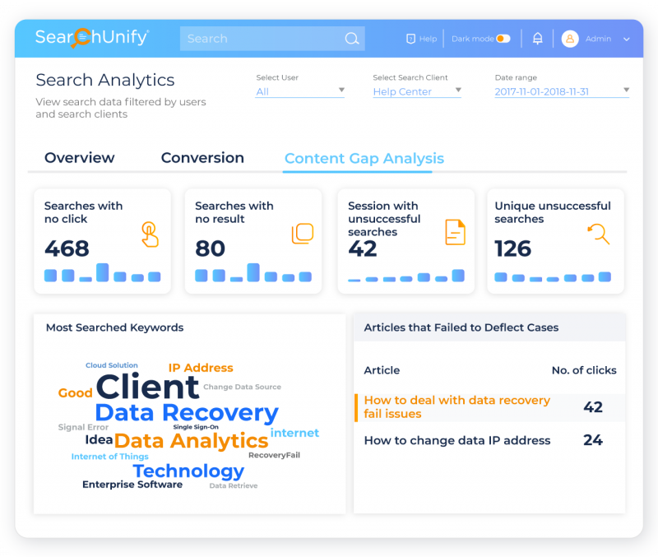The image size is (658, 557).
Task: Open the Date range dropdown arrow
Action: click(626, 90)
